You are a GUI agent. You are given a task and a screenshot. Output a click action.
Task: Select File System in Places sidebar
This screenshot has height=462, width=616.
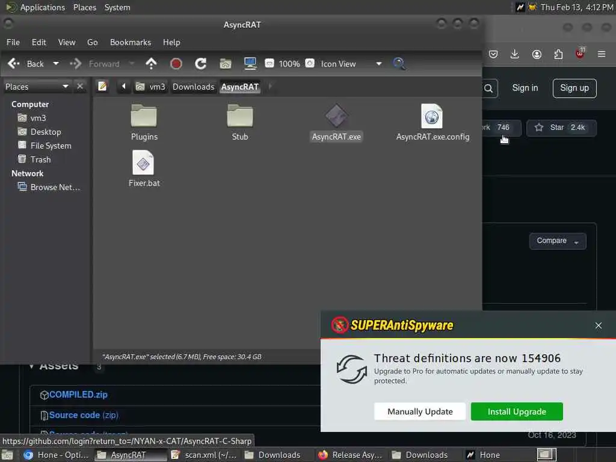(51, 146)
